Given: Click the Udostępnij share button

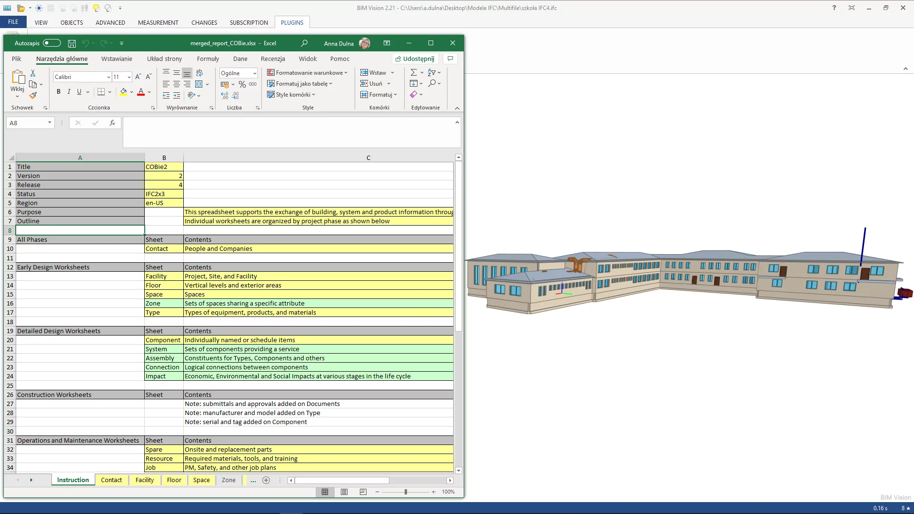Looking at the screenshot, I should pyautogui.click(x=415, y=59).
